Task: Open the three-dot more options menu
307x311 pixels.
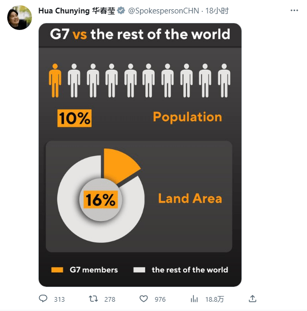Action: 294,10
